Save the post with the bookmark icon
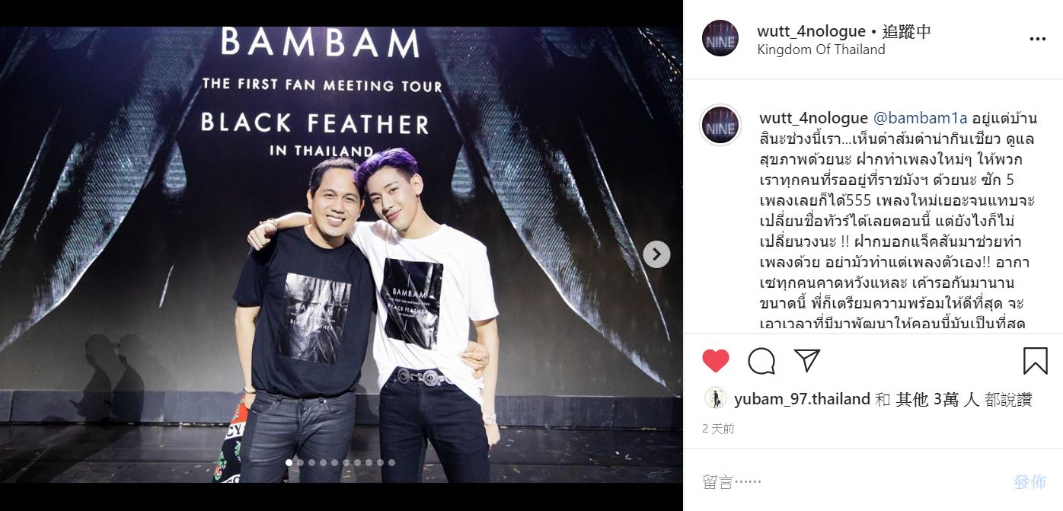Viewport: 1063px width, 511px height. pos(1035,360)
